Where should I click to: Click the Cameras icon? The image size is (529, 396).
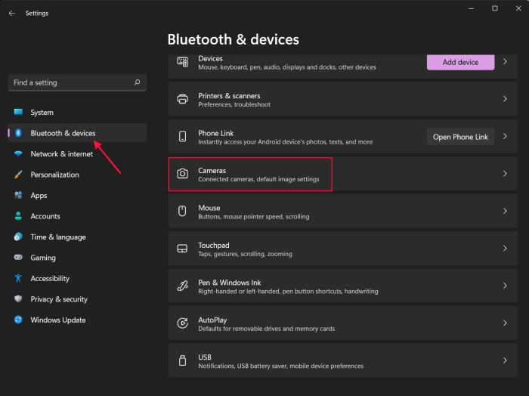click(183, 174)
